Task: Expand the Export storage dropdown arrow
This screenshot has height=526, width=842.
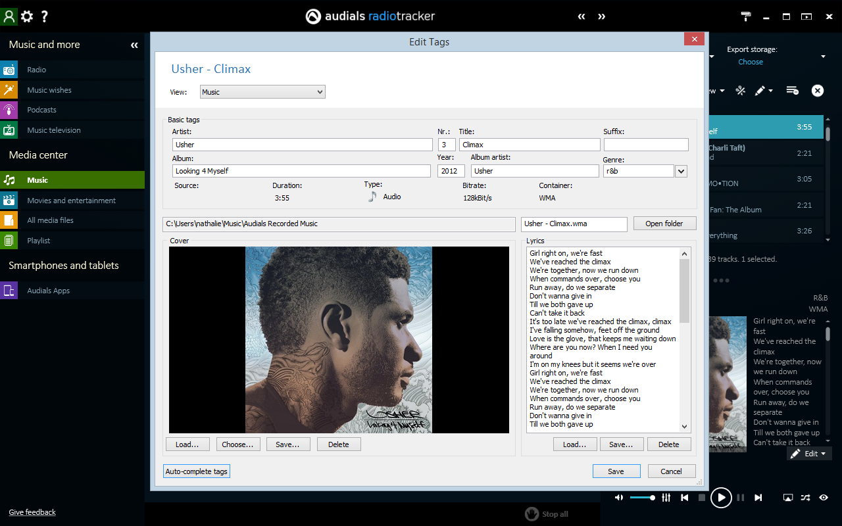Action: [823, 57]
